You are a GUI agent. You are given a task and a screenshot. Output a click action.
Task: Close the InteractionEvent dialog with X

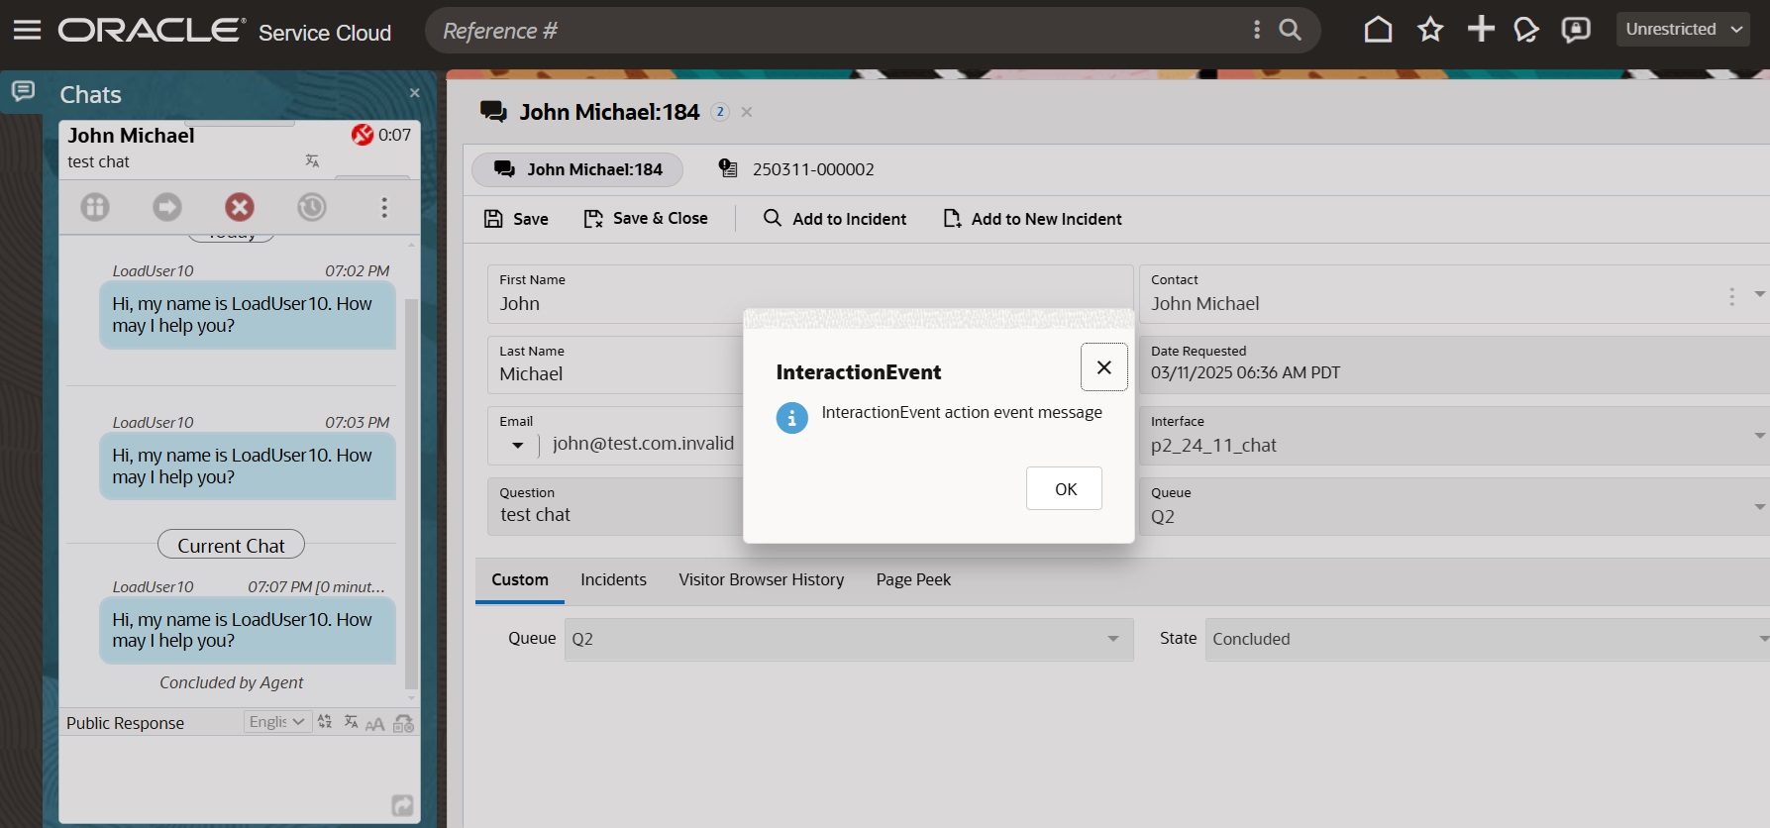pyautogui.click(x=1104, y=367)
